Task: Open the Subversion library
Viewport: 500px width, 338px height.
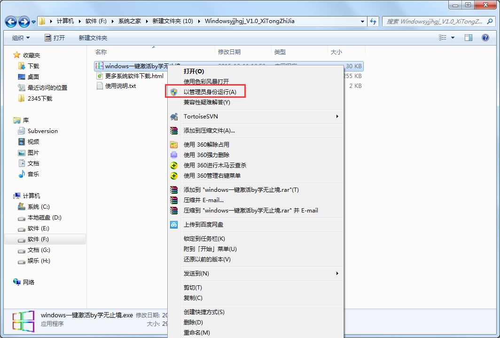Action: click(x=38, y=131)
